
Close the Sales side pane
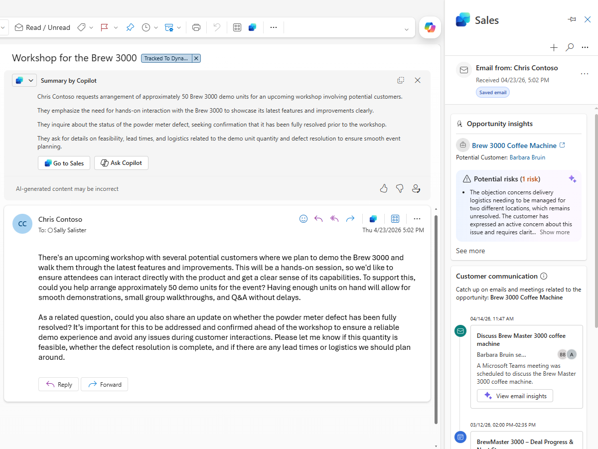[x=588, y=19]
